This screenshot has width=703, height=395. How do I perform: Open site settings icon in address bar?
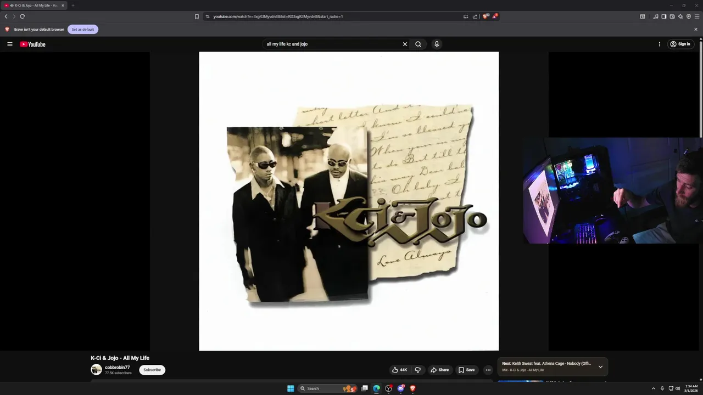208,16
